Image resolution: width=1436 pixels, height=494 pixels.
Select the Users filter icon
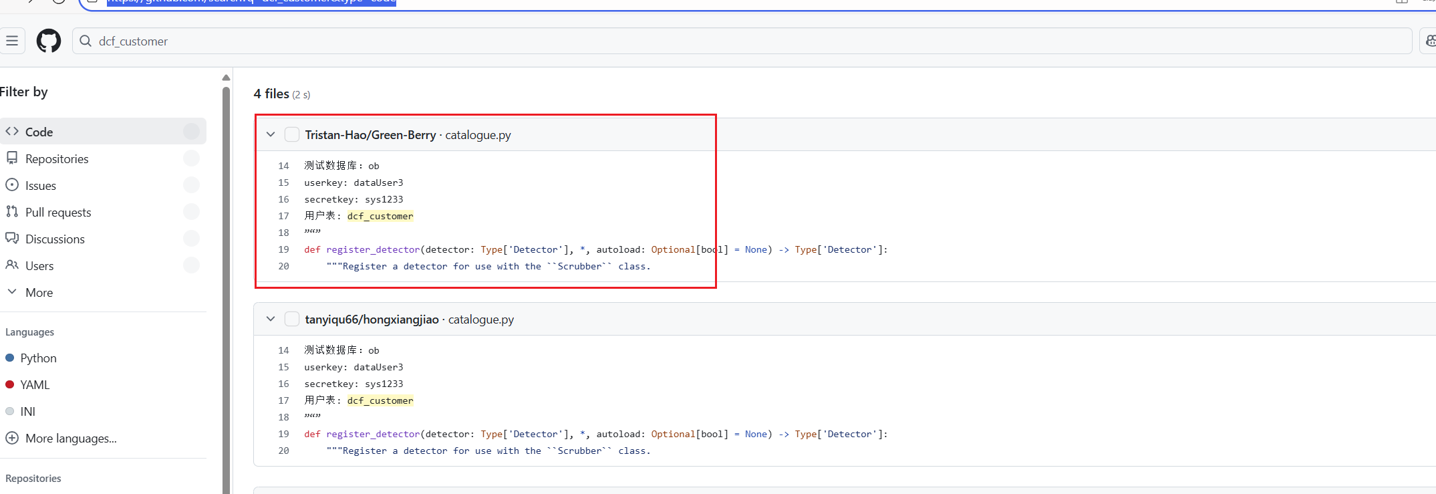(x=12, y=265)
